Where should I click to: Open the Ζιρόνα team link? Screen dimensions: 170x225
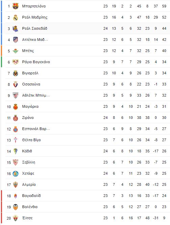pyautogui.click(x=28, y=118)
